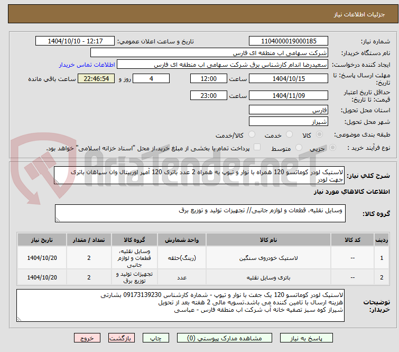Click the date 1404/10/20 in row 2
This screenshot has height=352, width=399.
(42, 277)
